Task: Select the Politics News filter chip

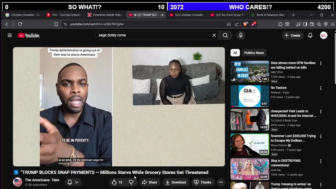Action: [254, 53]
